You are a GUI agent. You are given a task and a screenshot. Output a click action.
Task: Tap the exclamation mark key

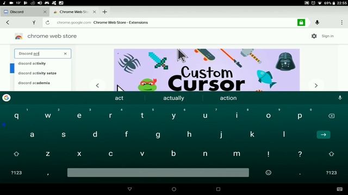tap(268, 154)
